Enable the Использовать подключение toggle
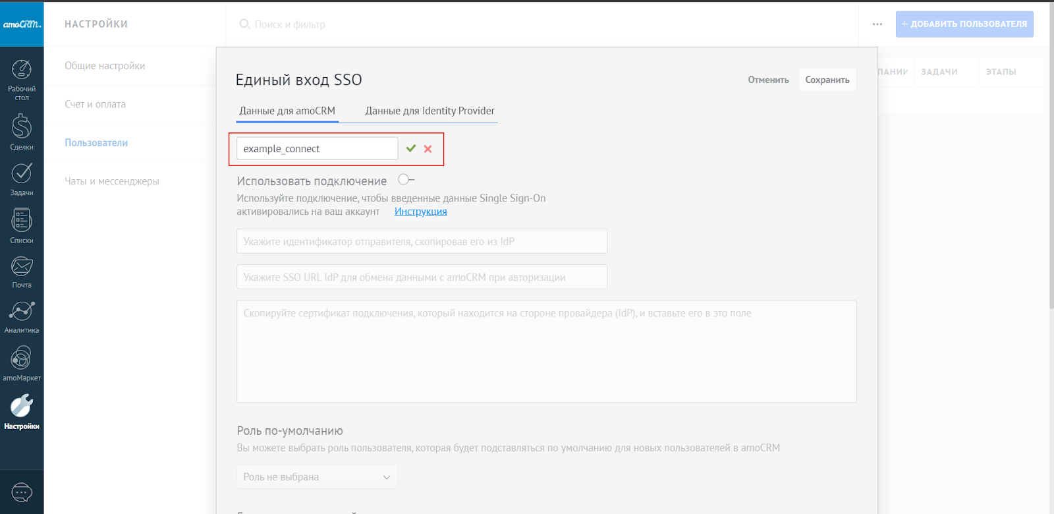The image size is (1054, 514). point(406,180)
